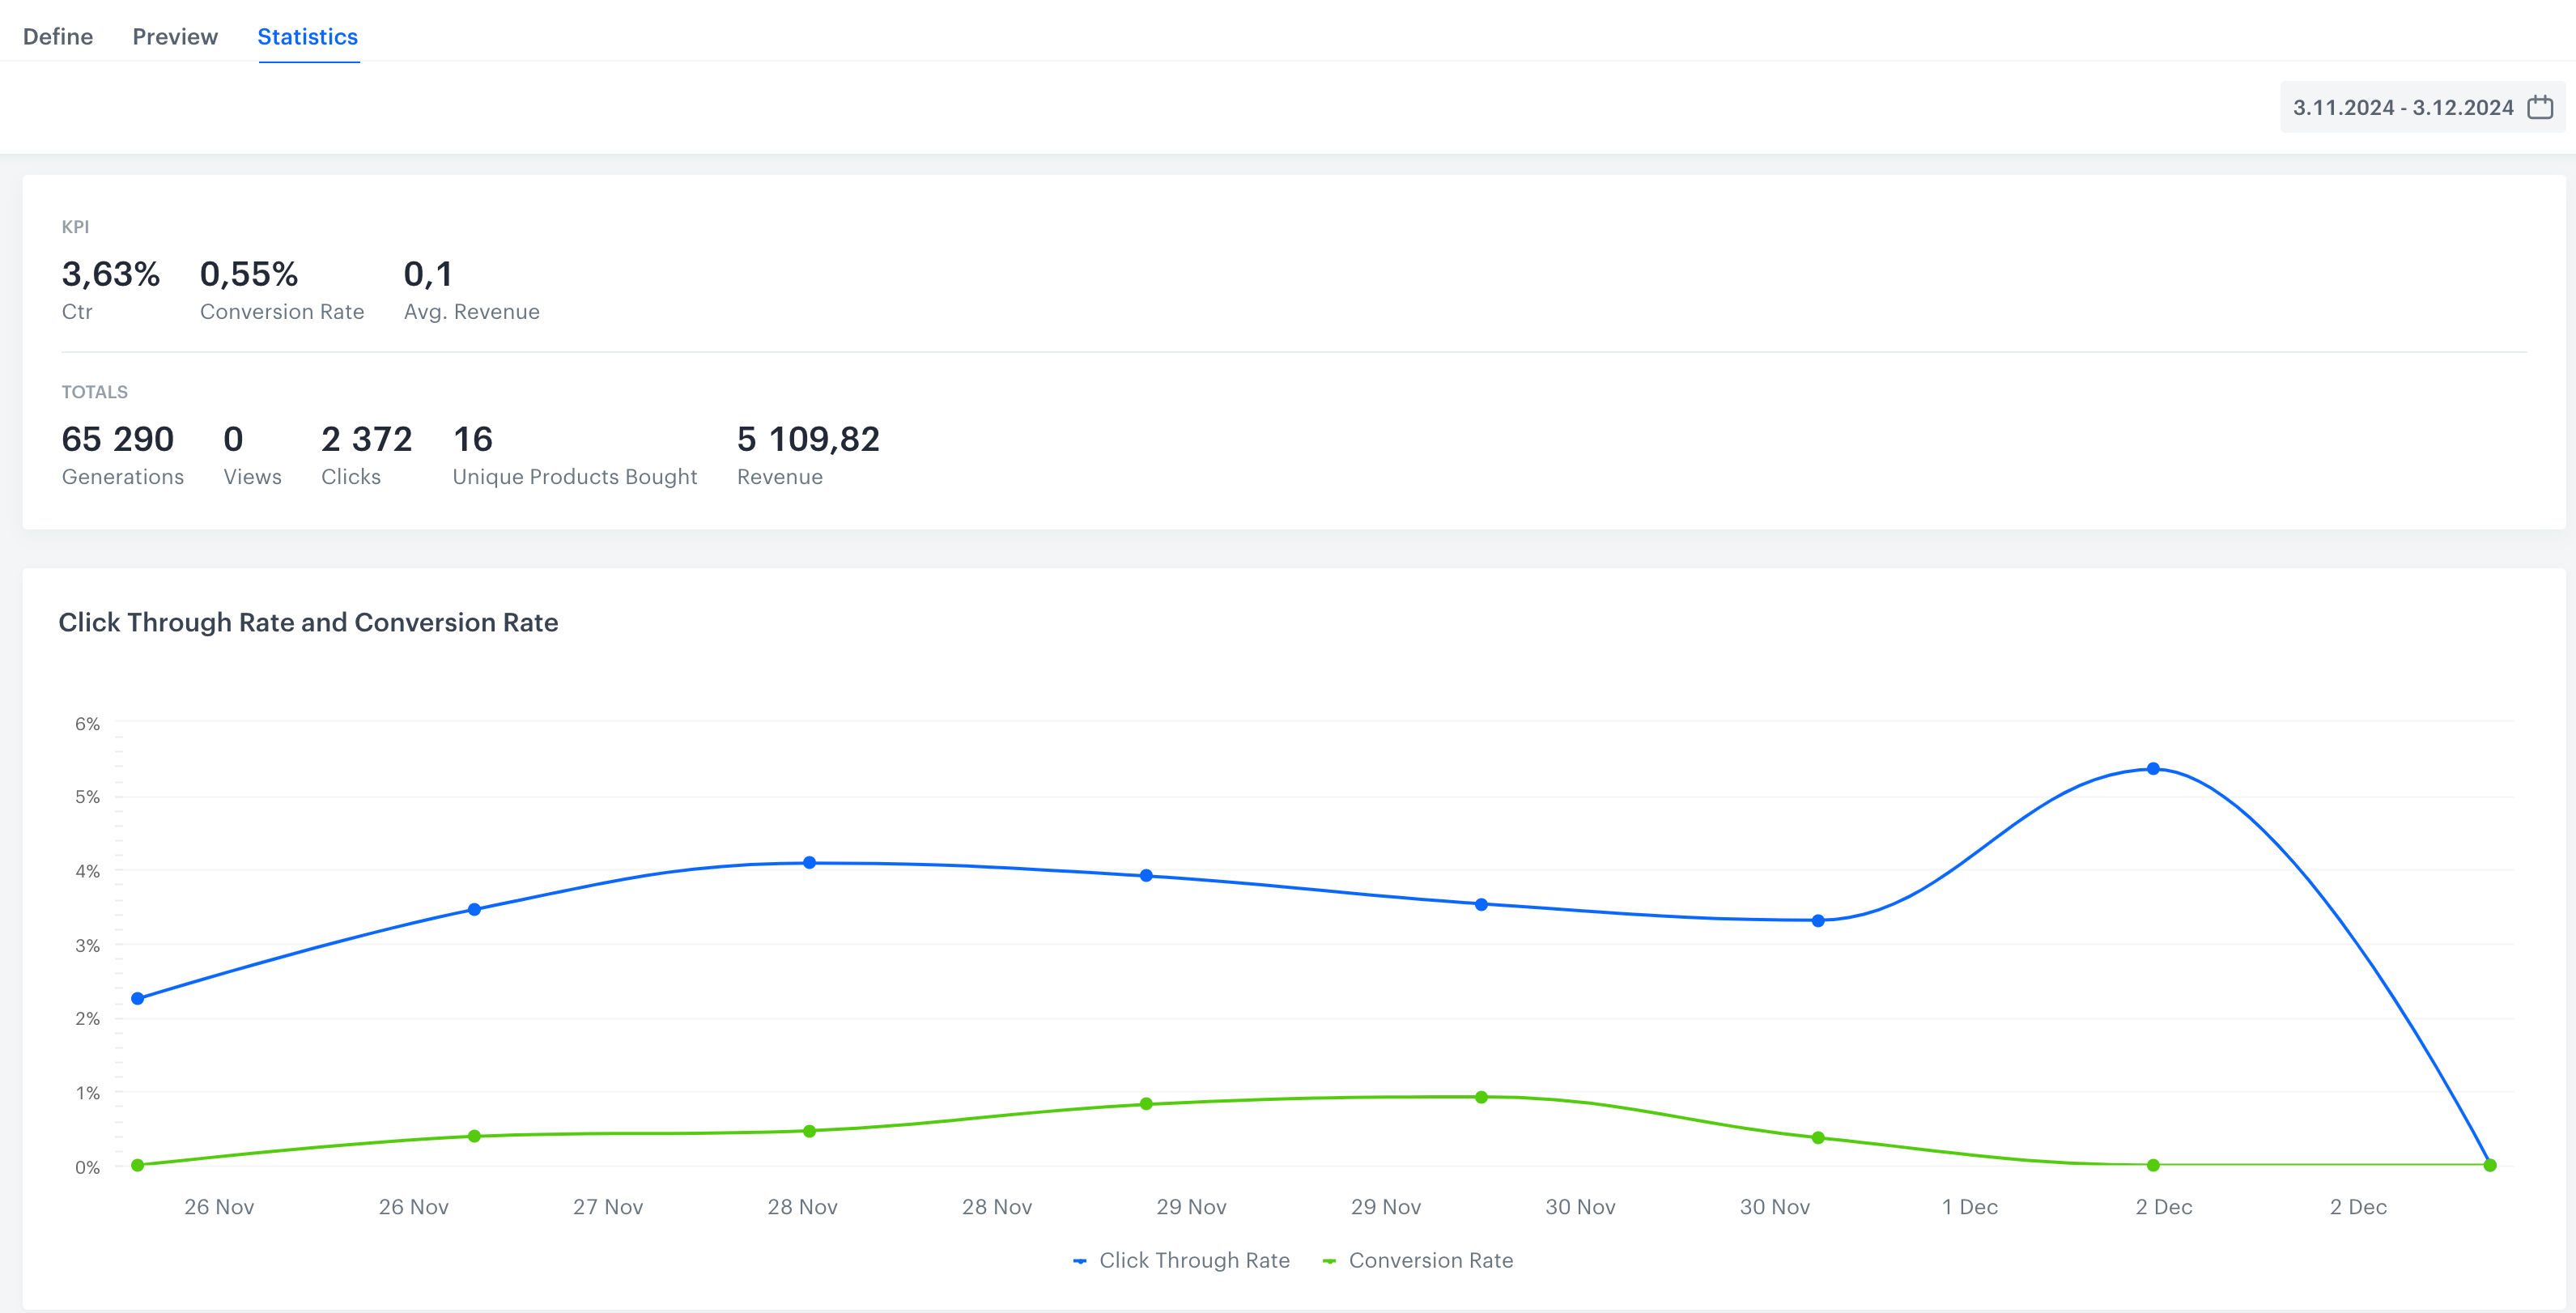The image size is (2576, 1313).
Task: Toggle Conversion Rate series visibility
Action: [1432, 1260]
